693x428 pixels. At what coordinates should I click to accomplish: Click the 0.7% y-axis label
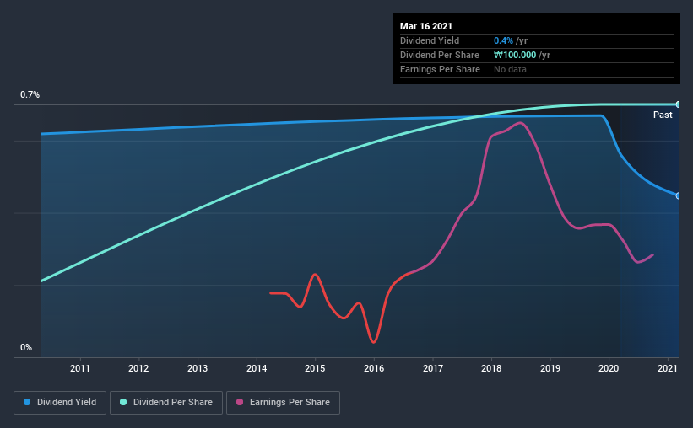point(30,95)
